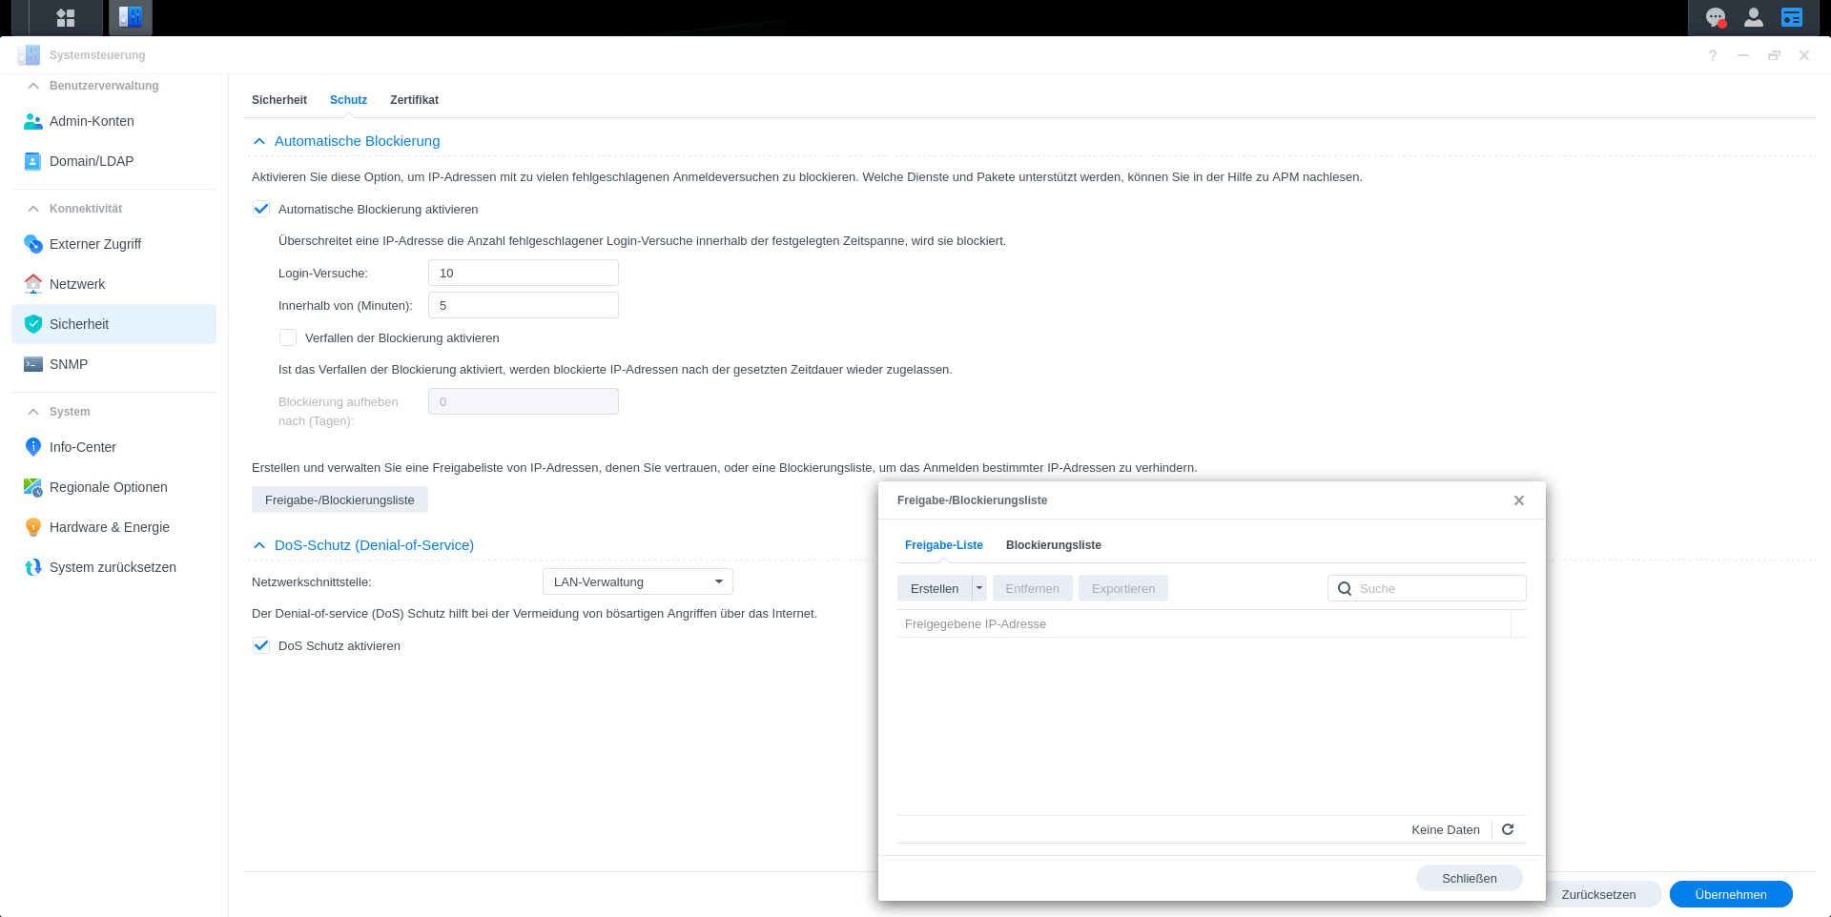Switch to the Blockierungsliste tab

click(x=1053, y=545)
